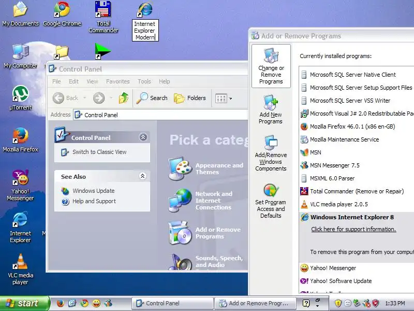
Task: Open Set Program Access and Defaults
Action: point(271,201)
